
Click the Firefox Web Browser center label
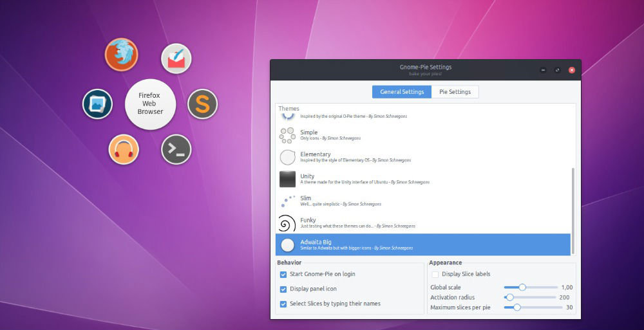coord(150,104)
